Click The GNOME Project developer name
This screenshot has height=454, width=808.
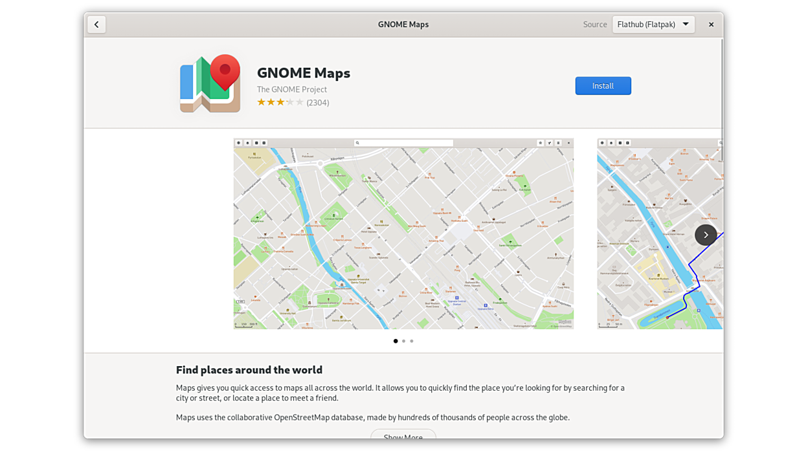pos(292,89)
